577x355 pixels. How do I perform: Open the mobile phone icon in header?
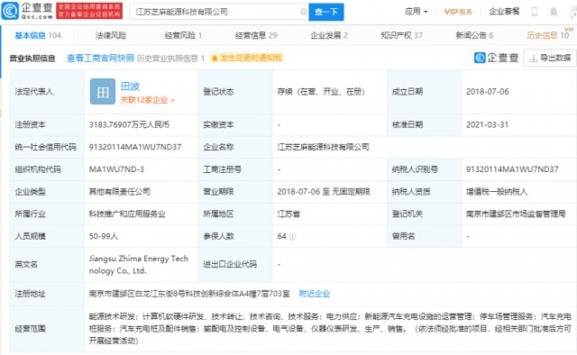(535, 12)
